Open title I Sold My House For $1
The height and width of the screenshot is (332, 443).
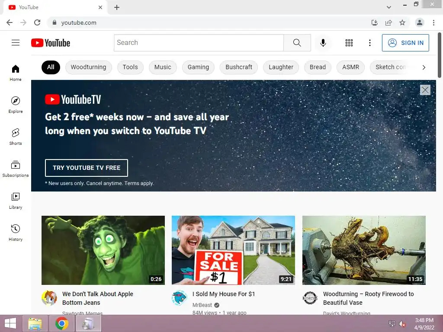(x=224, y=294)
